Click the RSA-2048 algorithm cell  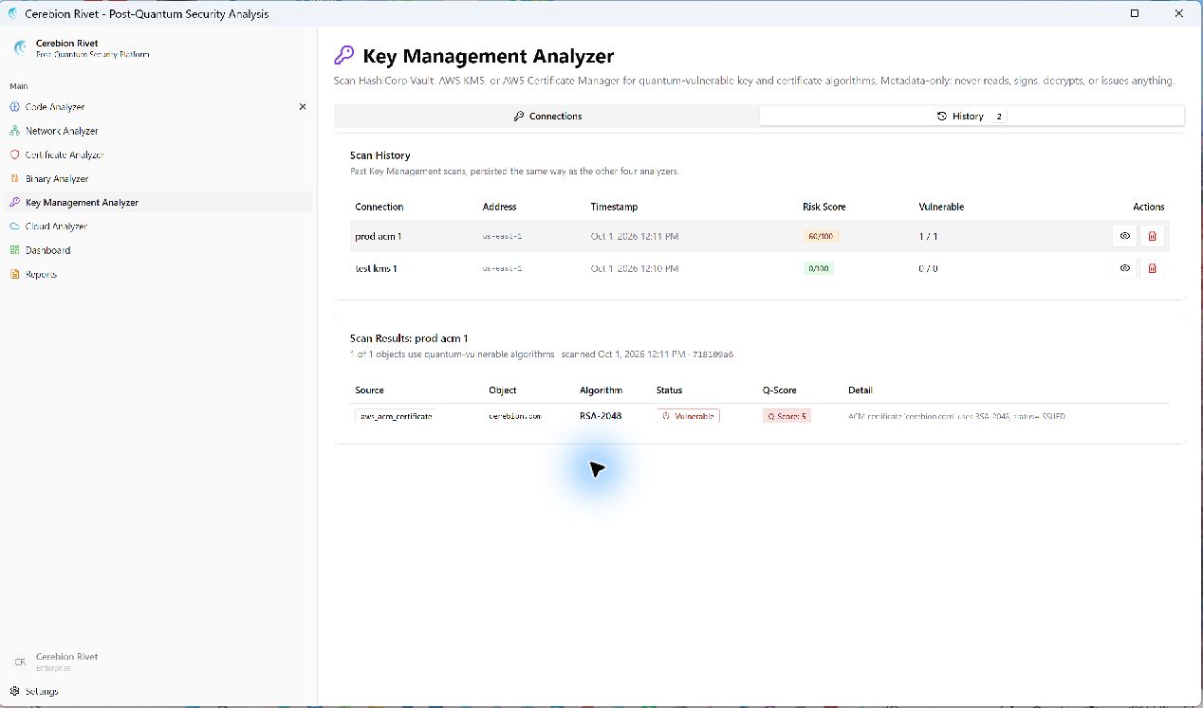pos(601,416)
